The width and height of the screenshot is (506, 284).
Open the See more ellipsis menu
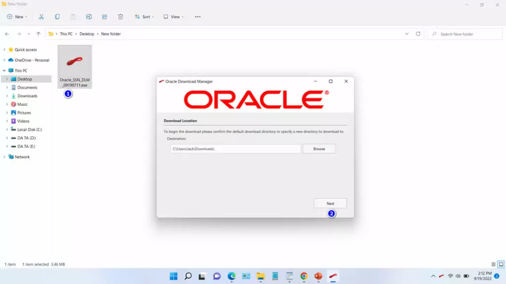click(198, 17)
